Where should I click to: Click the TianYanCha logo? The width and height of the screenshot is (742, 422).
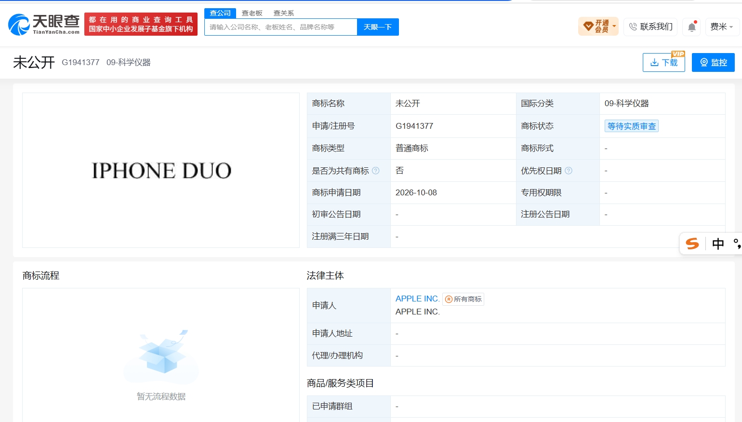click(x=44, y=24)
